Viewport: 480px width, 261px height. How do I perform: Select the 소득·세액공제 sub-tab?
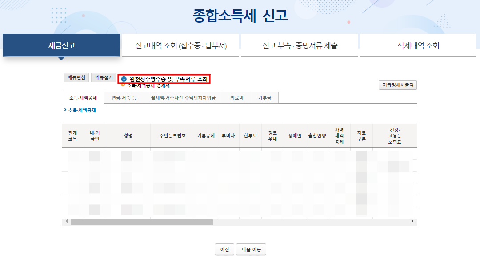[x=83, y=97]
